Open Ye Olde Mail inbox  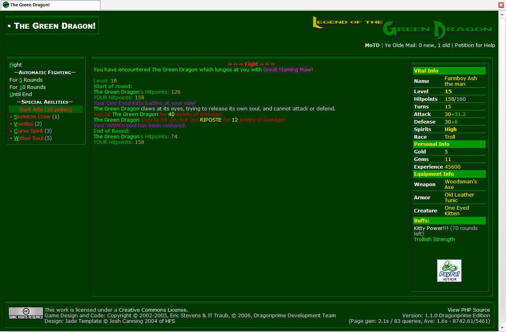(x=417, y=45)
